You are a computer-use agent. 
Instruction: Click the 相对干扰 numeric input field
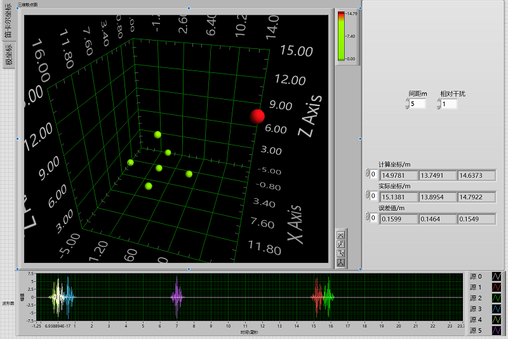click(x=449, y=103)
